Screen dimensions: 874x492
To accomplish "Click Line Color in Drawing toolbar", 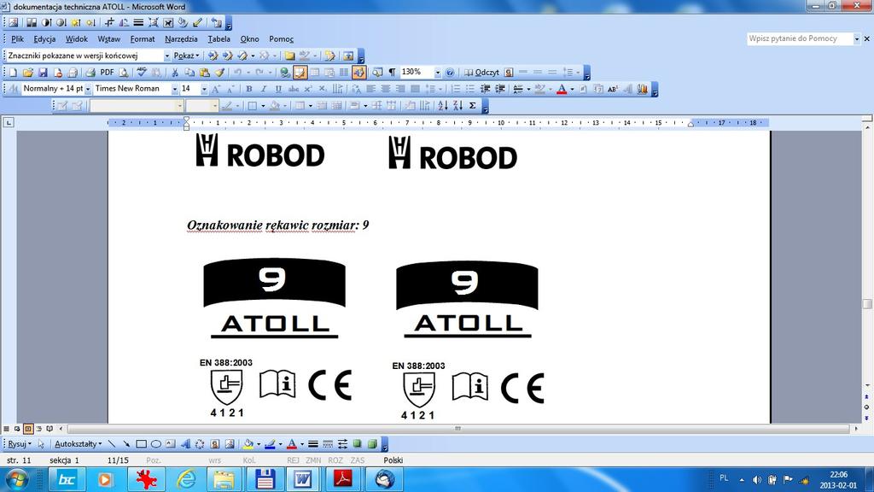I will pos(271,444).
